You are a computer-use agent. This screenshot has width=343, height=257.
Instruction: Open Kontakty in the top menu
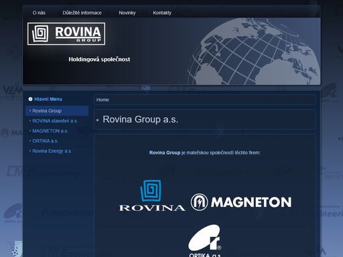click(x=162, y=13)
